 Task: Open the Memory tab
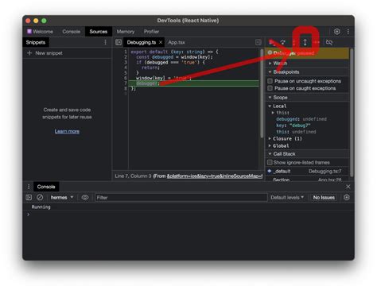pyautogui.click(x=126, y=32)
